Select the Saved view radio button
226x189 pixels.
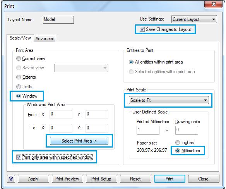[x=19, y=68]
